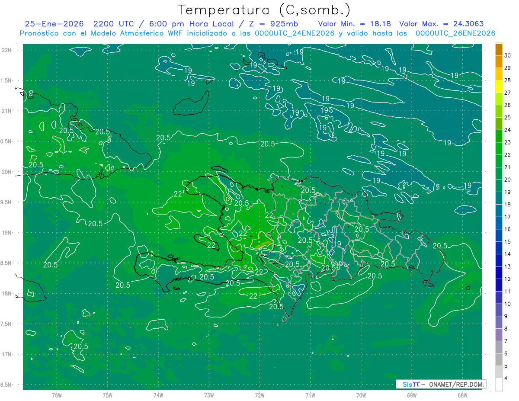Click the legend swatch between 9 and 10
The height and width of the screenshot is (401, 519).
click(499, 310)
